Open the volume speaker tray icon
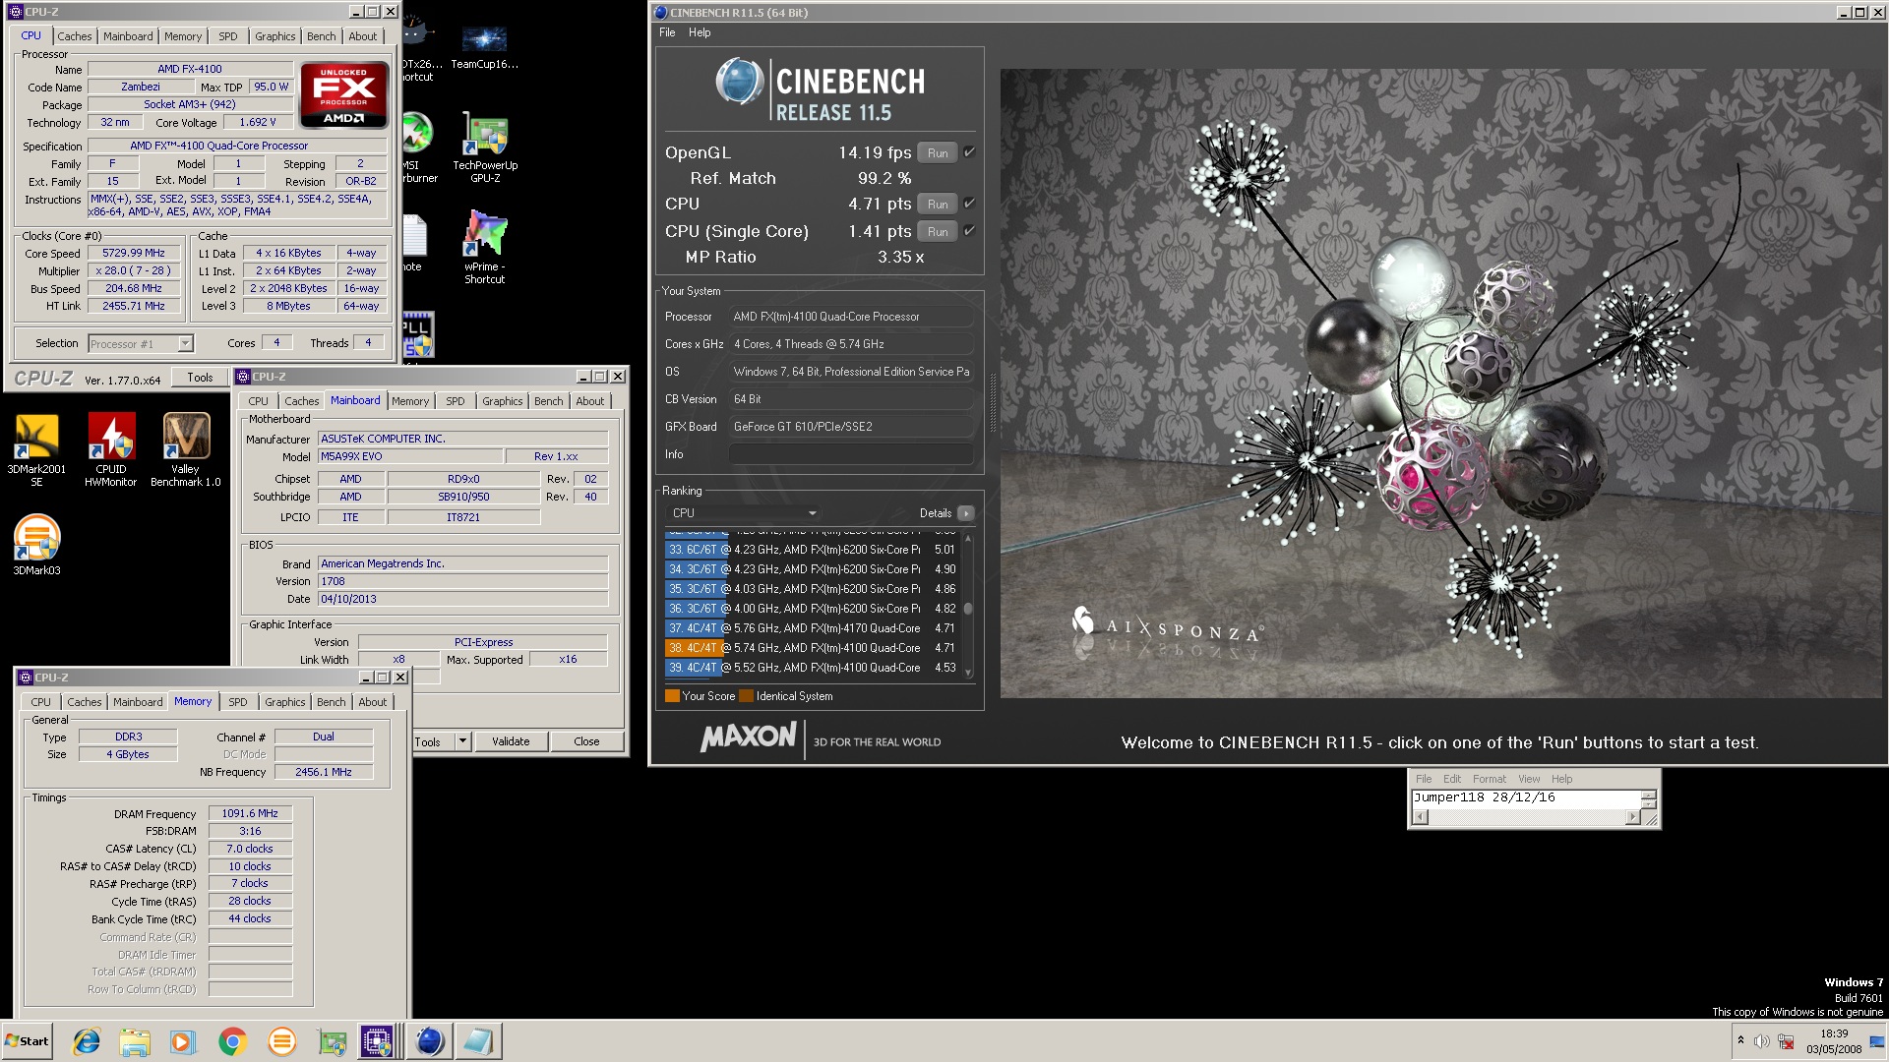 (1762, 1041)
